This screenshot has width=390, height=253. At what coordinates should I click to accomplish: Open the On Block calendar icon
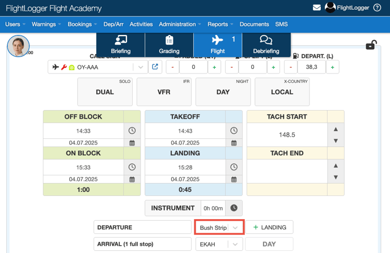[x=132, y=179]
